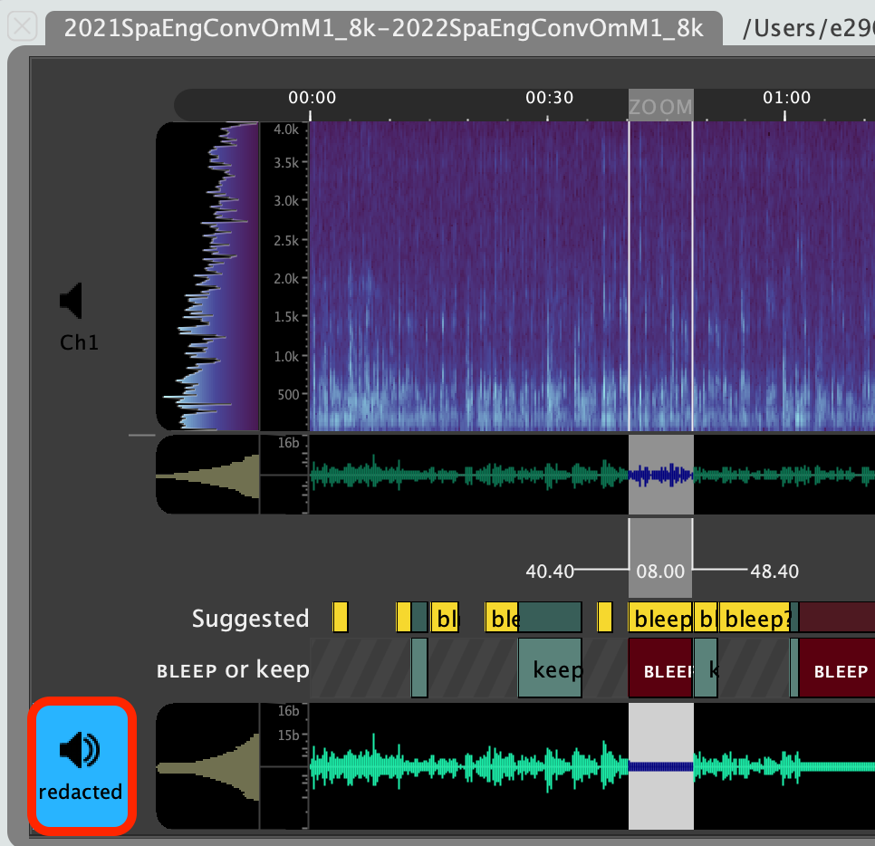Click the highlighted zoom region on the waveform
This screenshot has width=875, height=846.
click(660, 474)
